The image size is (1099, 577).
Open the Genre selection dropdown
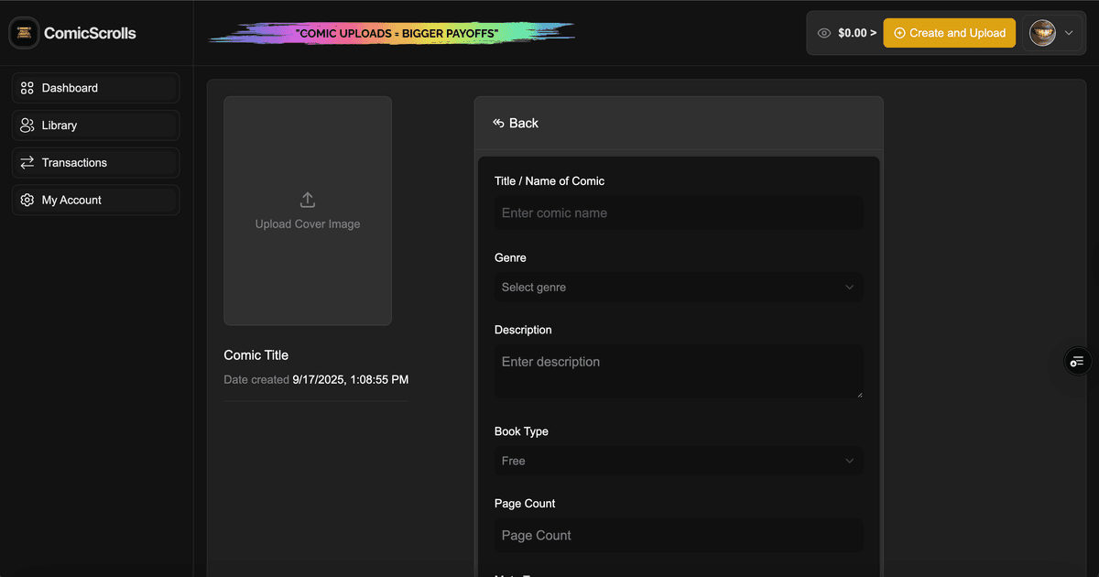coord(678,287)
